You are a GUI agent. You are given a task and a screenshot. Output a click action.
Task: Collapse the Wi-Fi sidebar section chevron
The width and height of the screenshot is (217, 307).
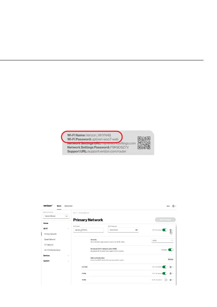tap(68, 228)
